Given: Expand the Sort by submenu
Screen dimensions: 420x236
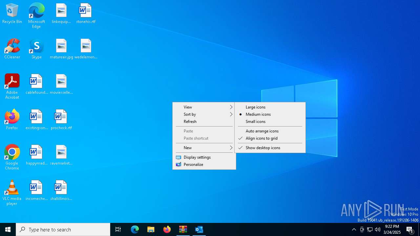Looking at the screenshot, I should [204, 114].
